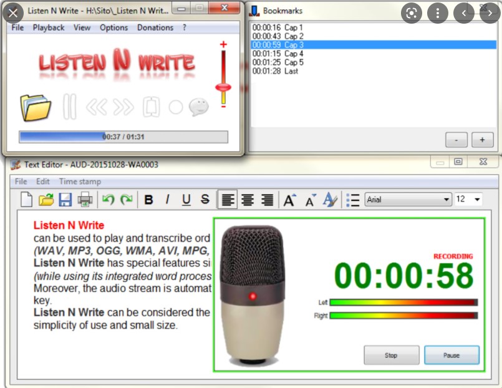Go to next image with right chevron
The width and height of the screenshot is (502, 388).
click(490, 13)
